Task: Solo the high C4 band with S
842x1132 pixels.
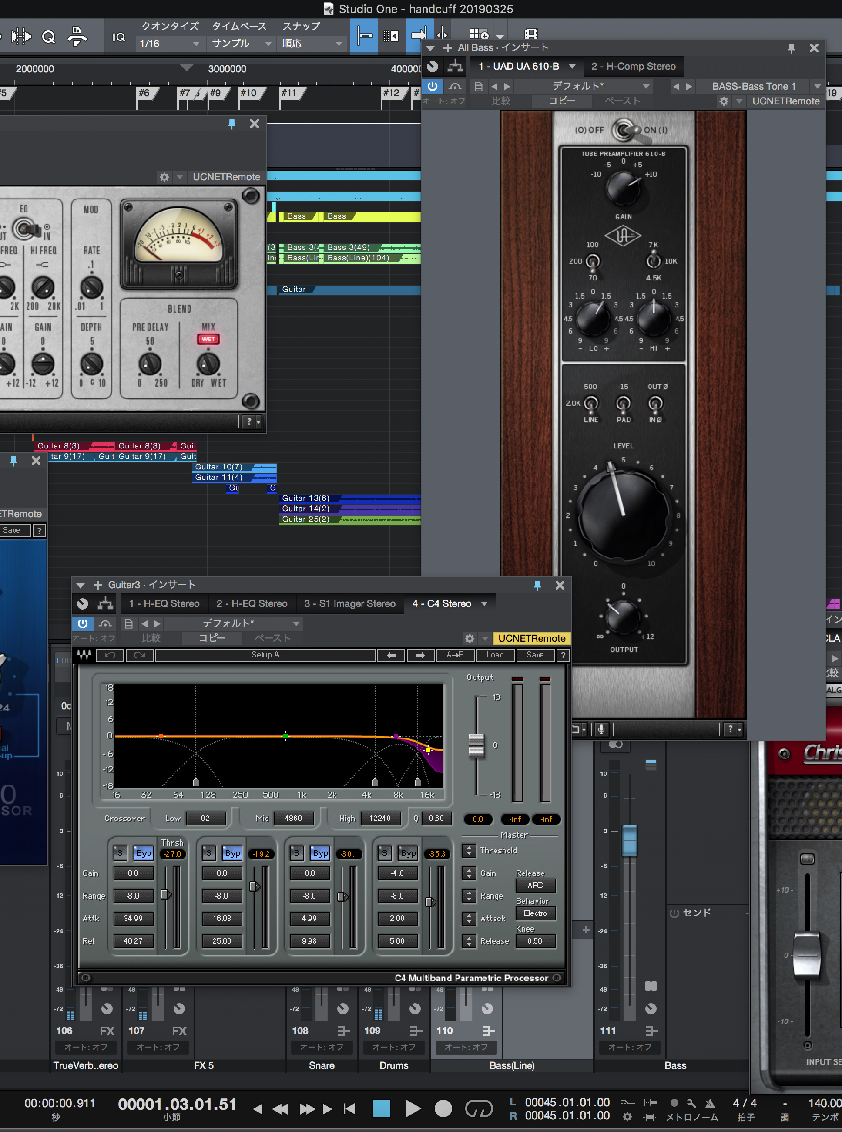Action: pyautogui.click(x=385, y=853)
